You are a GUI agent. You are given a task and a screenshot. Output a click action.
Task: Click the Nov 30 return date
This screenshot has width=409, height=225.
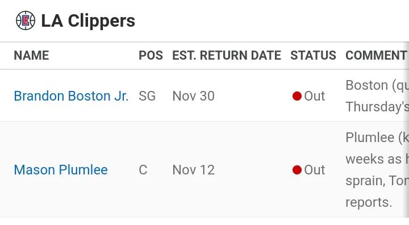(x=194, y=96)
